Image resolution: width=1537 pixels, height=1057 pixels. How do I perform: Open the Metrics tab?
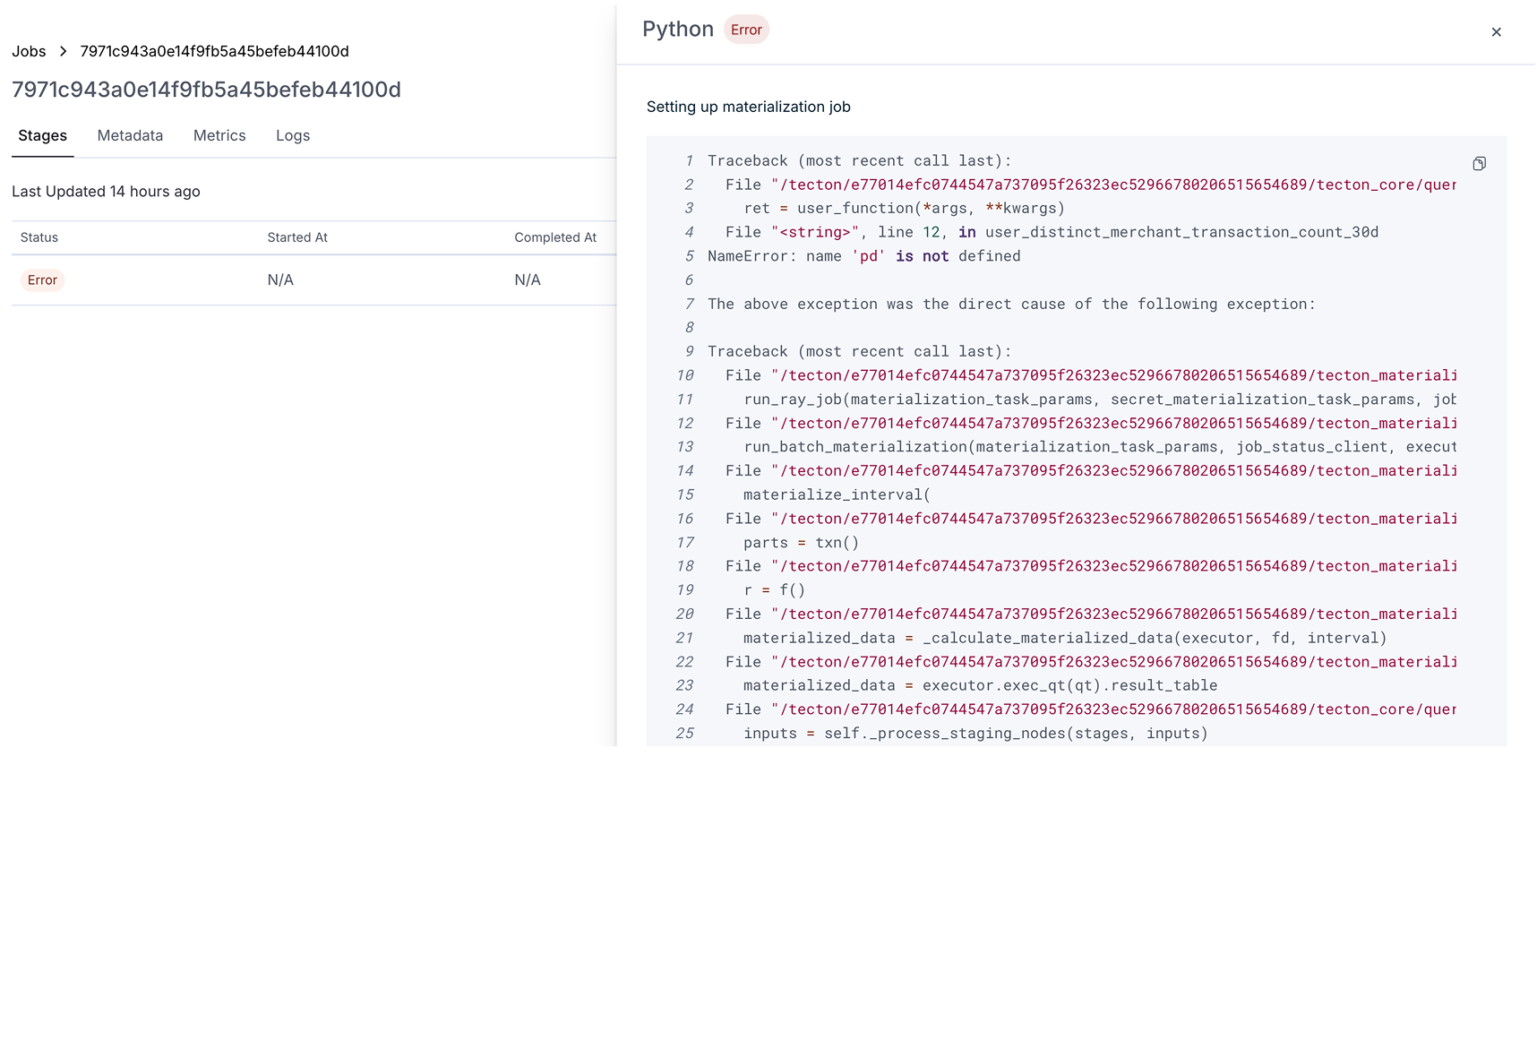coord(219,135)
